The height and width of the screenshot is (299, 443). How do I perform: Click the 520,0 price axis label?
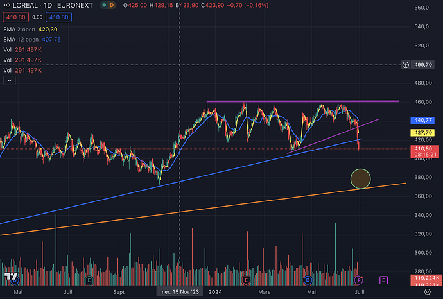pyautogui.click(x=422, y=46)
